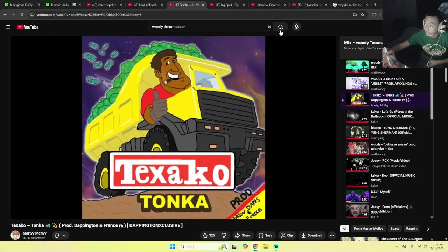Open Martyy Mcflyy channel name link

[35, 233]
